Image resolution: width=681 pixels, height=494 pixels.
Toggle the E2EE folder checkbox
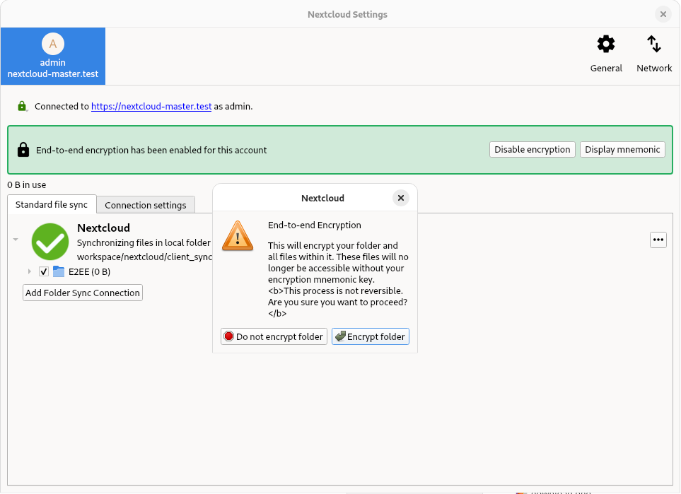[44, 271]
